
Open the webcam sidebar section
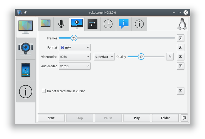(x=26, y=49)
